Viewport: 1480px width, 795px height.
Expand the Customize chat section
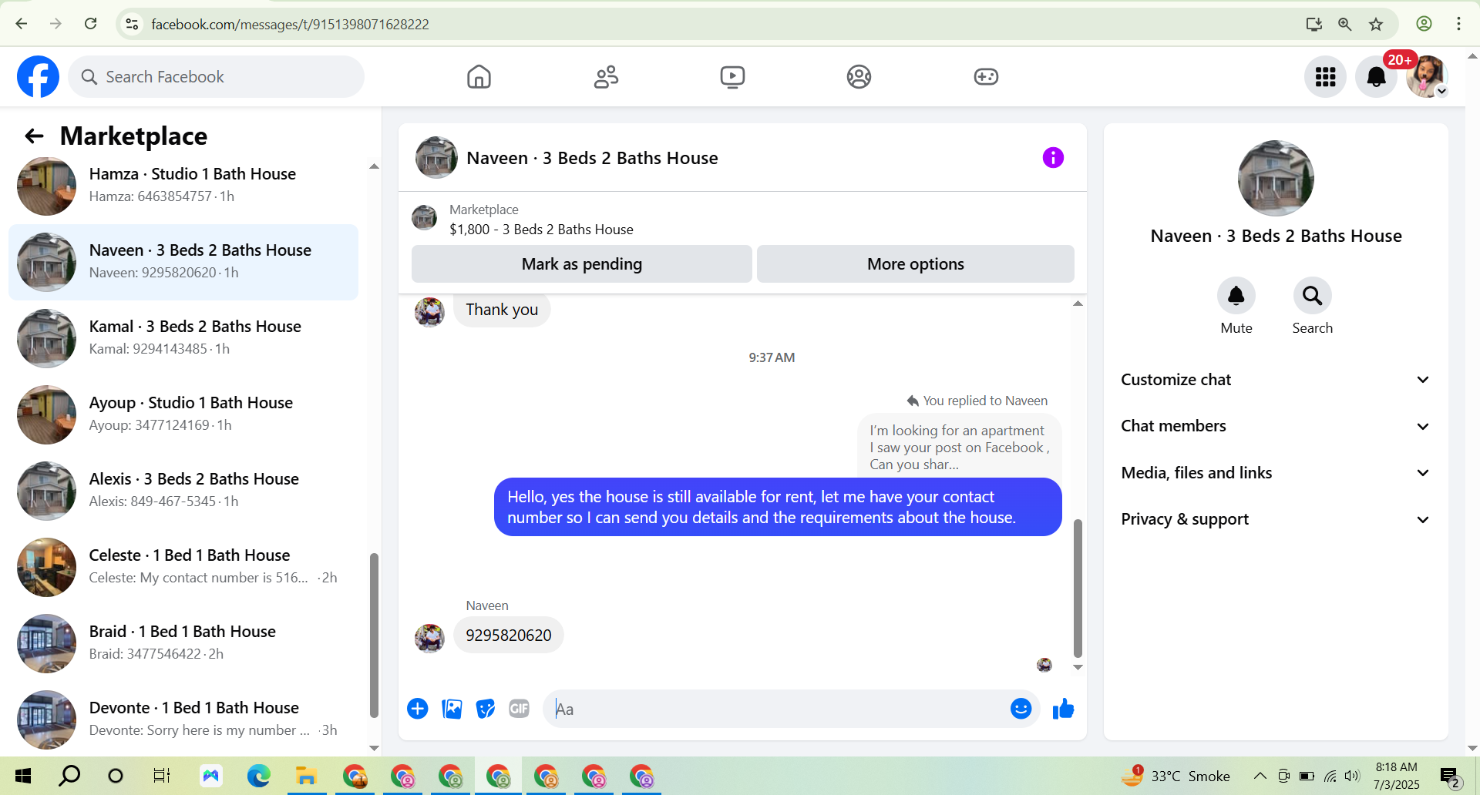coord(1275,380)
